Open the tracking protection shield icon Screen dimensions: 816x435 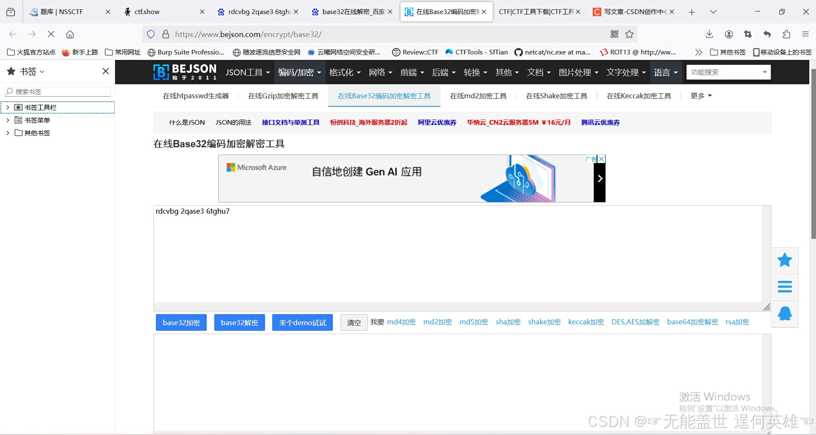coord(150,34)
